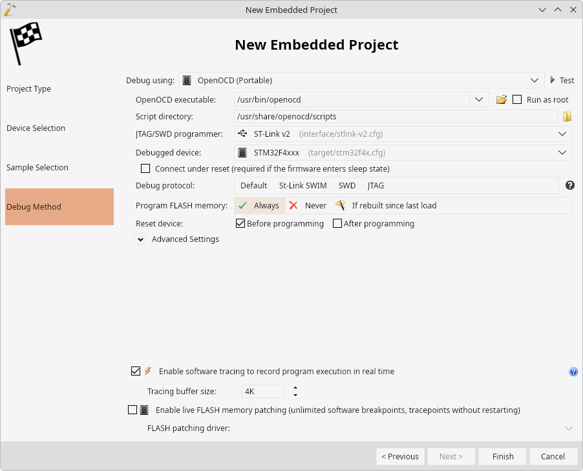Image resolution: width=583 pixels, height=471 pixels.
Task: Click the blue help icon for software tracing
Action: pyautogui.click(x=573, y=372)
